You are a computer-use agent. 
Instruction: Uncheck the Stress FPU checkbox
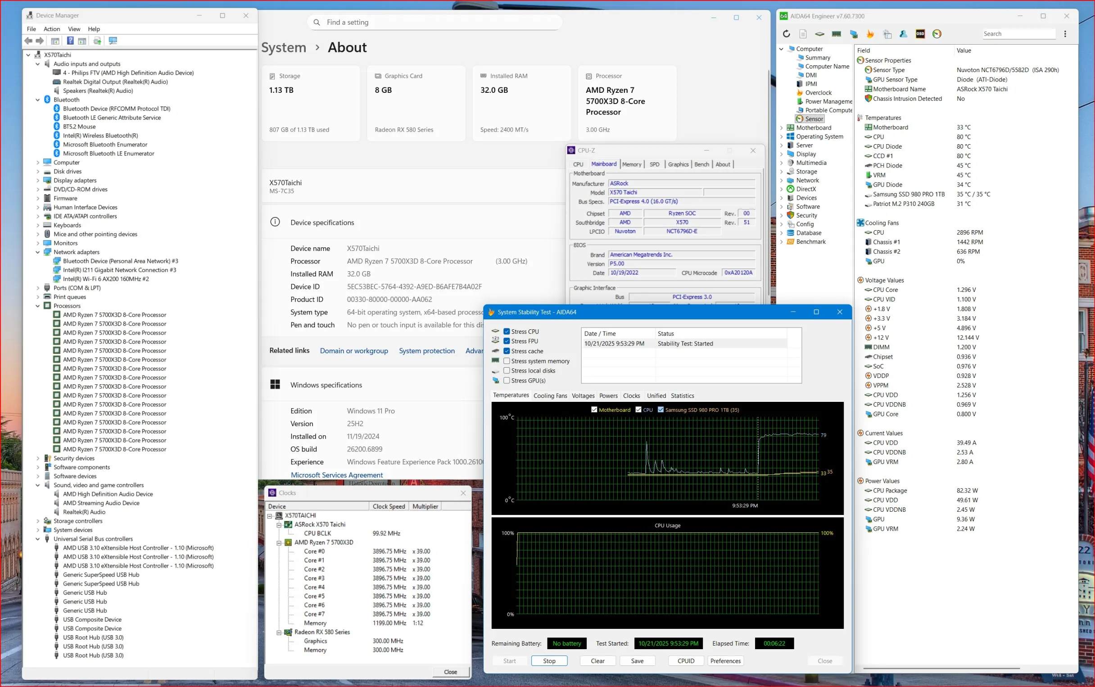[507, 341]
